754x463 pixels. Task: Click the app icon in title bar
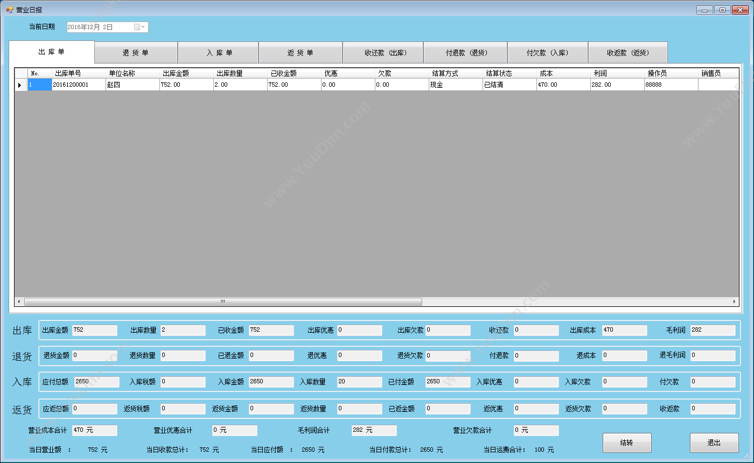[x=10, y=10]
